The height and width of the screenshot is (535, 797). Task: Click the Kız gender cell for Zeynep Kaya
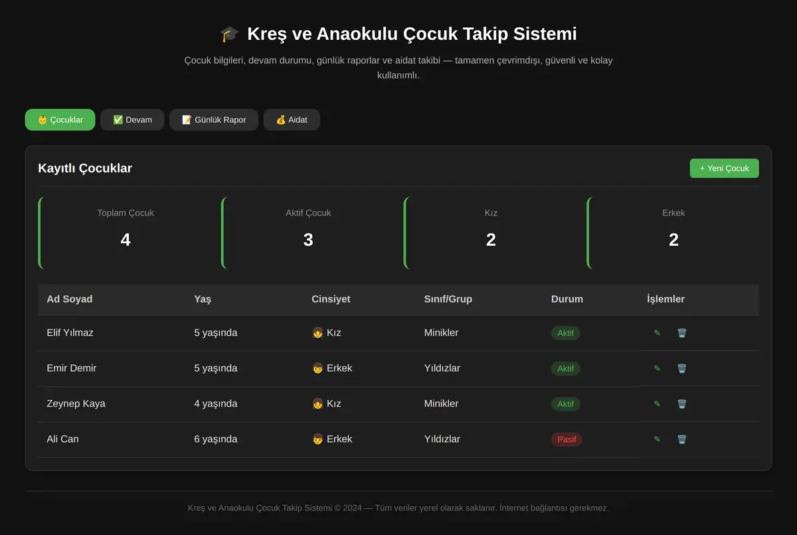(x=326, y=404)
